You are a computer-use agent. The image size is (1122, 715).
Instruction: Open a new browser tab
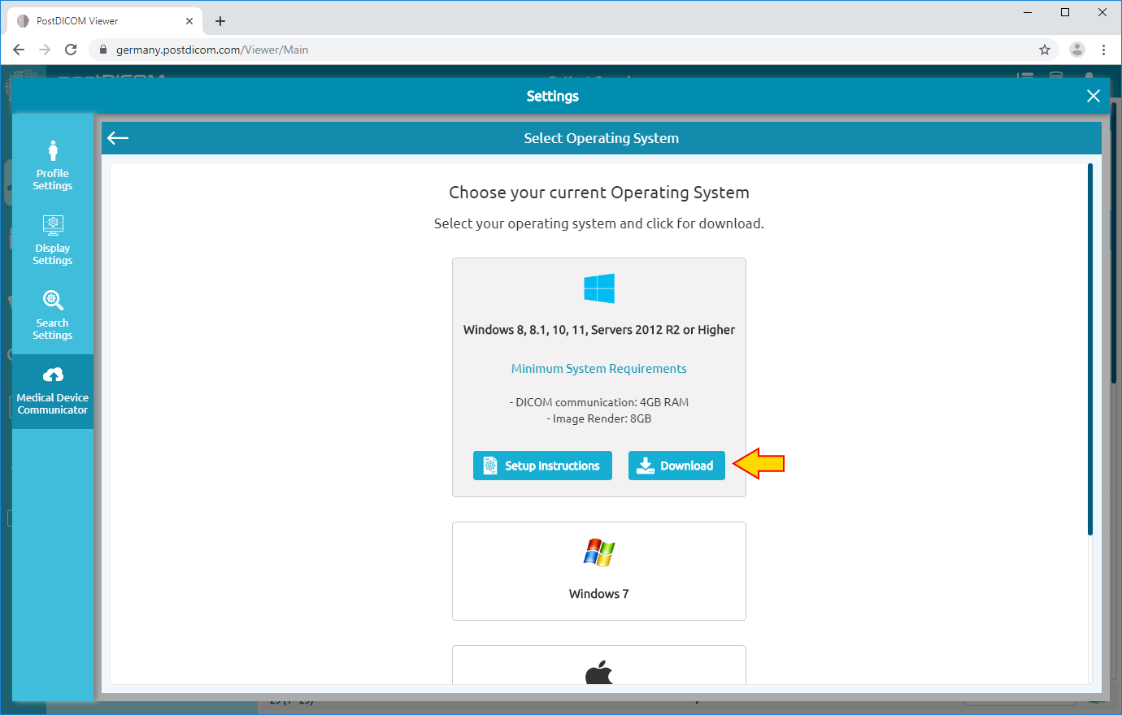220,21
